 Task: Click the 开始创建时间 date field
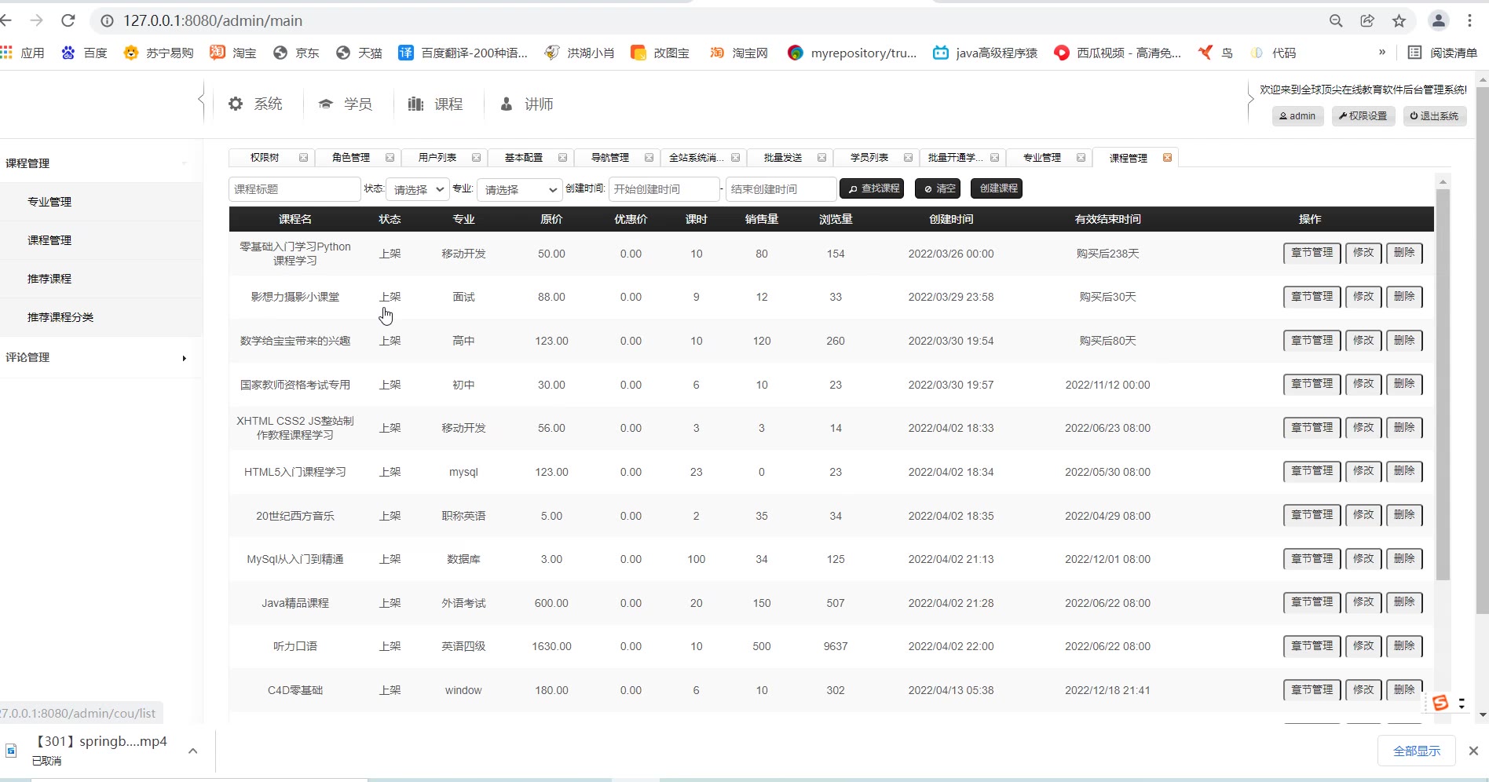click(x=664, y=189)
